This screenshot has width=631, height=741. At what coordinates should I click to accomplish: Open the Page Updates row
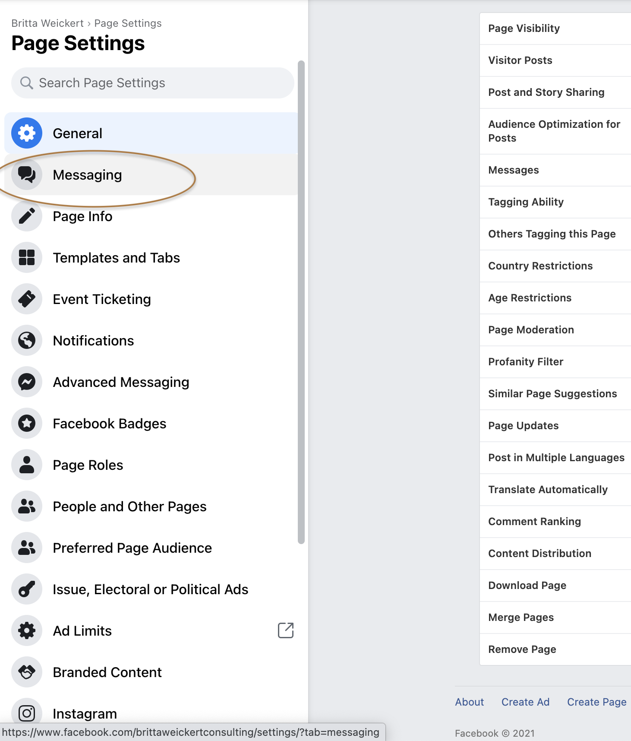point(555,426)
